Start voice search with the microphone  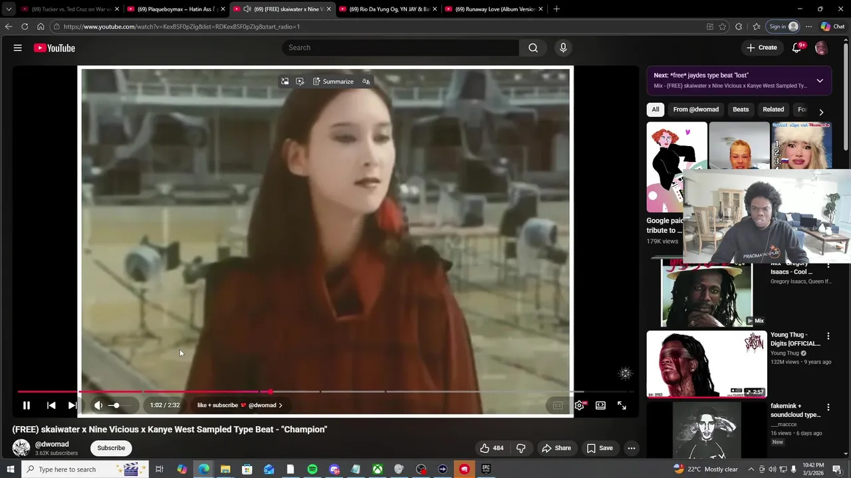pos(563,48)
